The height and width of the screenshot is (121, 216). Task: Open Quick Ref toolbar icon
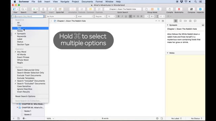pos(60,9)
